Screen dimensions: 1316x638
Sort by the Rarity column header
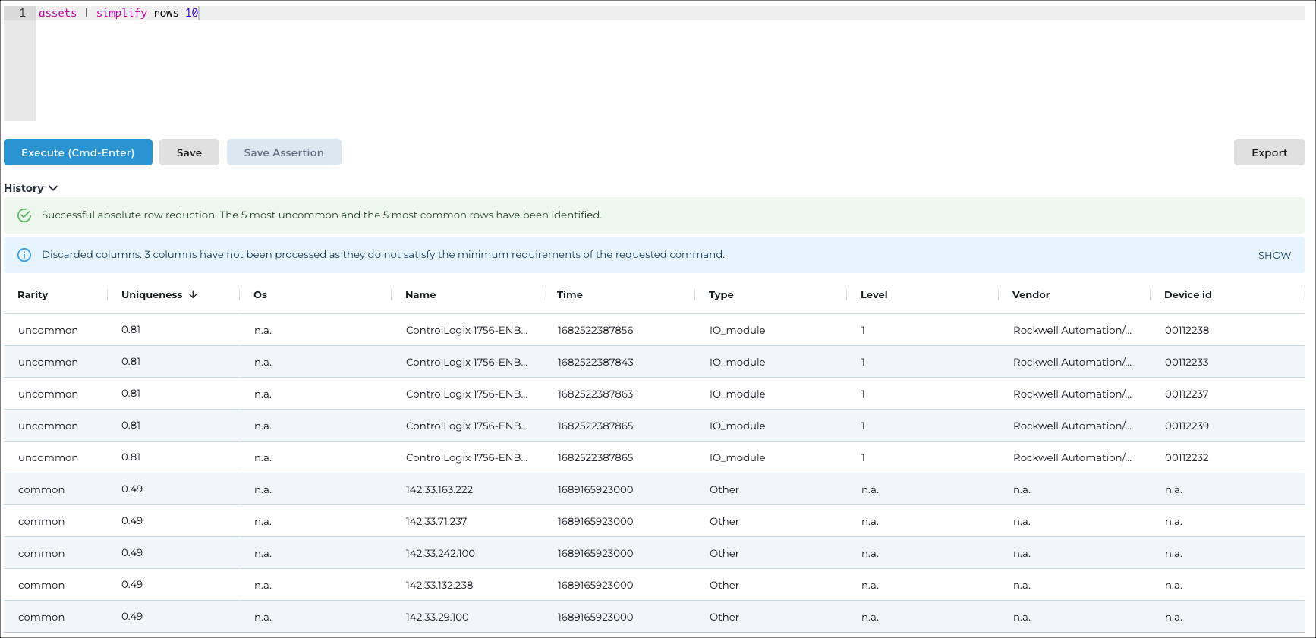coord(33,294)
